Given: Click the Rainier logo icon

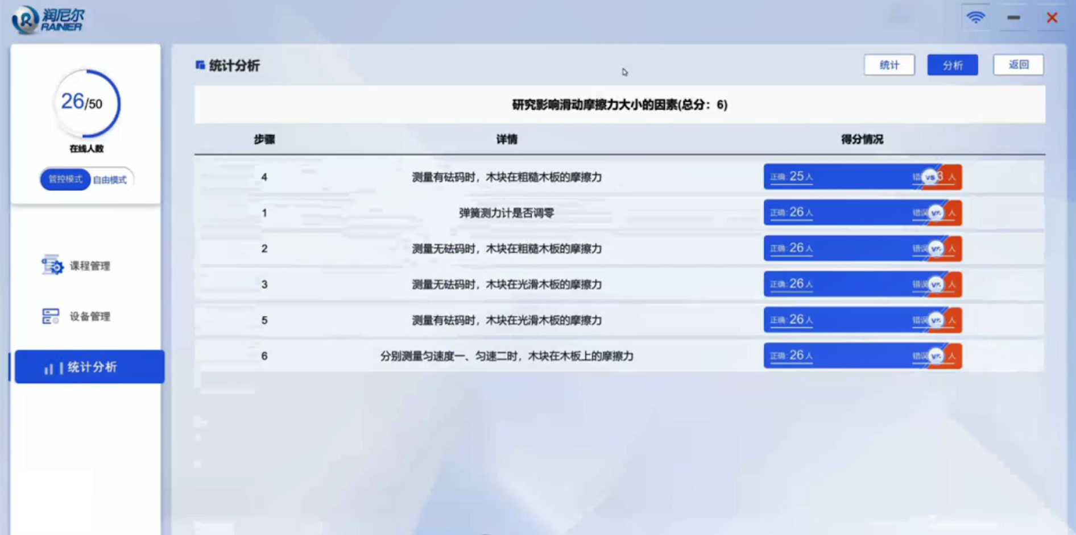Looking at the screenshot, I should point(26,19).
